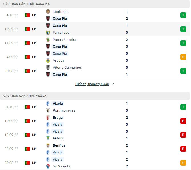Click the Braga red crest icon
The image size is (191, 170).
click(x=48, y=118)
